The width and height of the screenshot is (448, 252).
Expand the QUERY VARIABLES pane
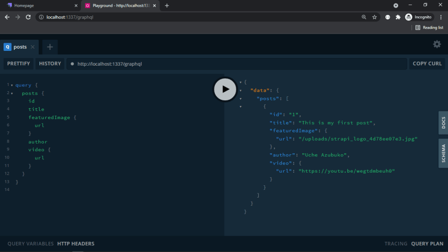click(31, 244)
